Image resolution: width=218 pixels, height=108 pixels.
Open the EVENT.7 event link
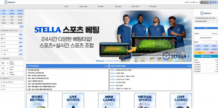(x=121, y=89)
